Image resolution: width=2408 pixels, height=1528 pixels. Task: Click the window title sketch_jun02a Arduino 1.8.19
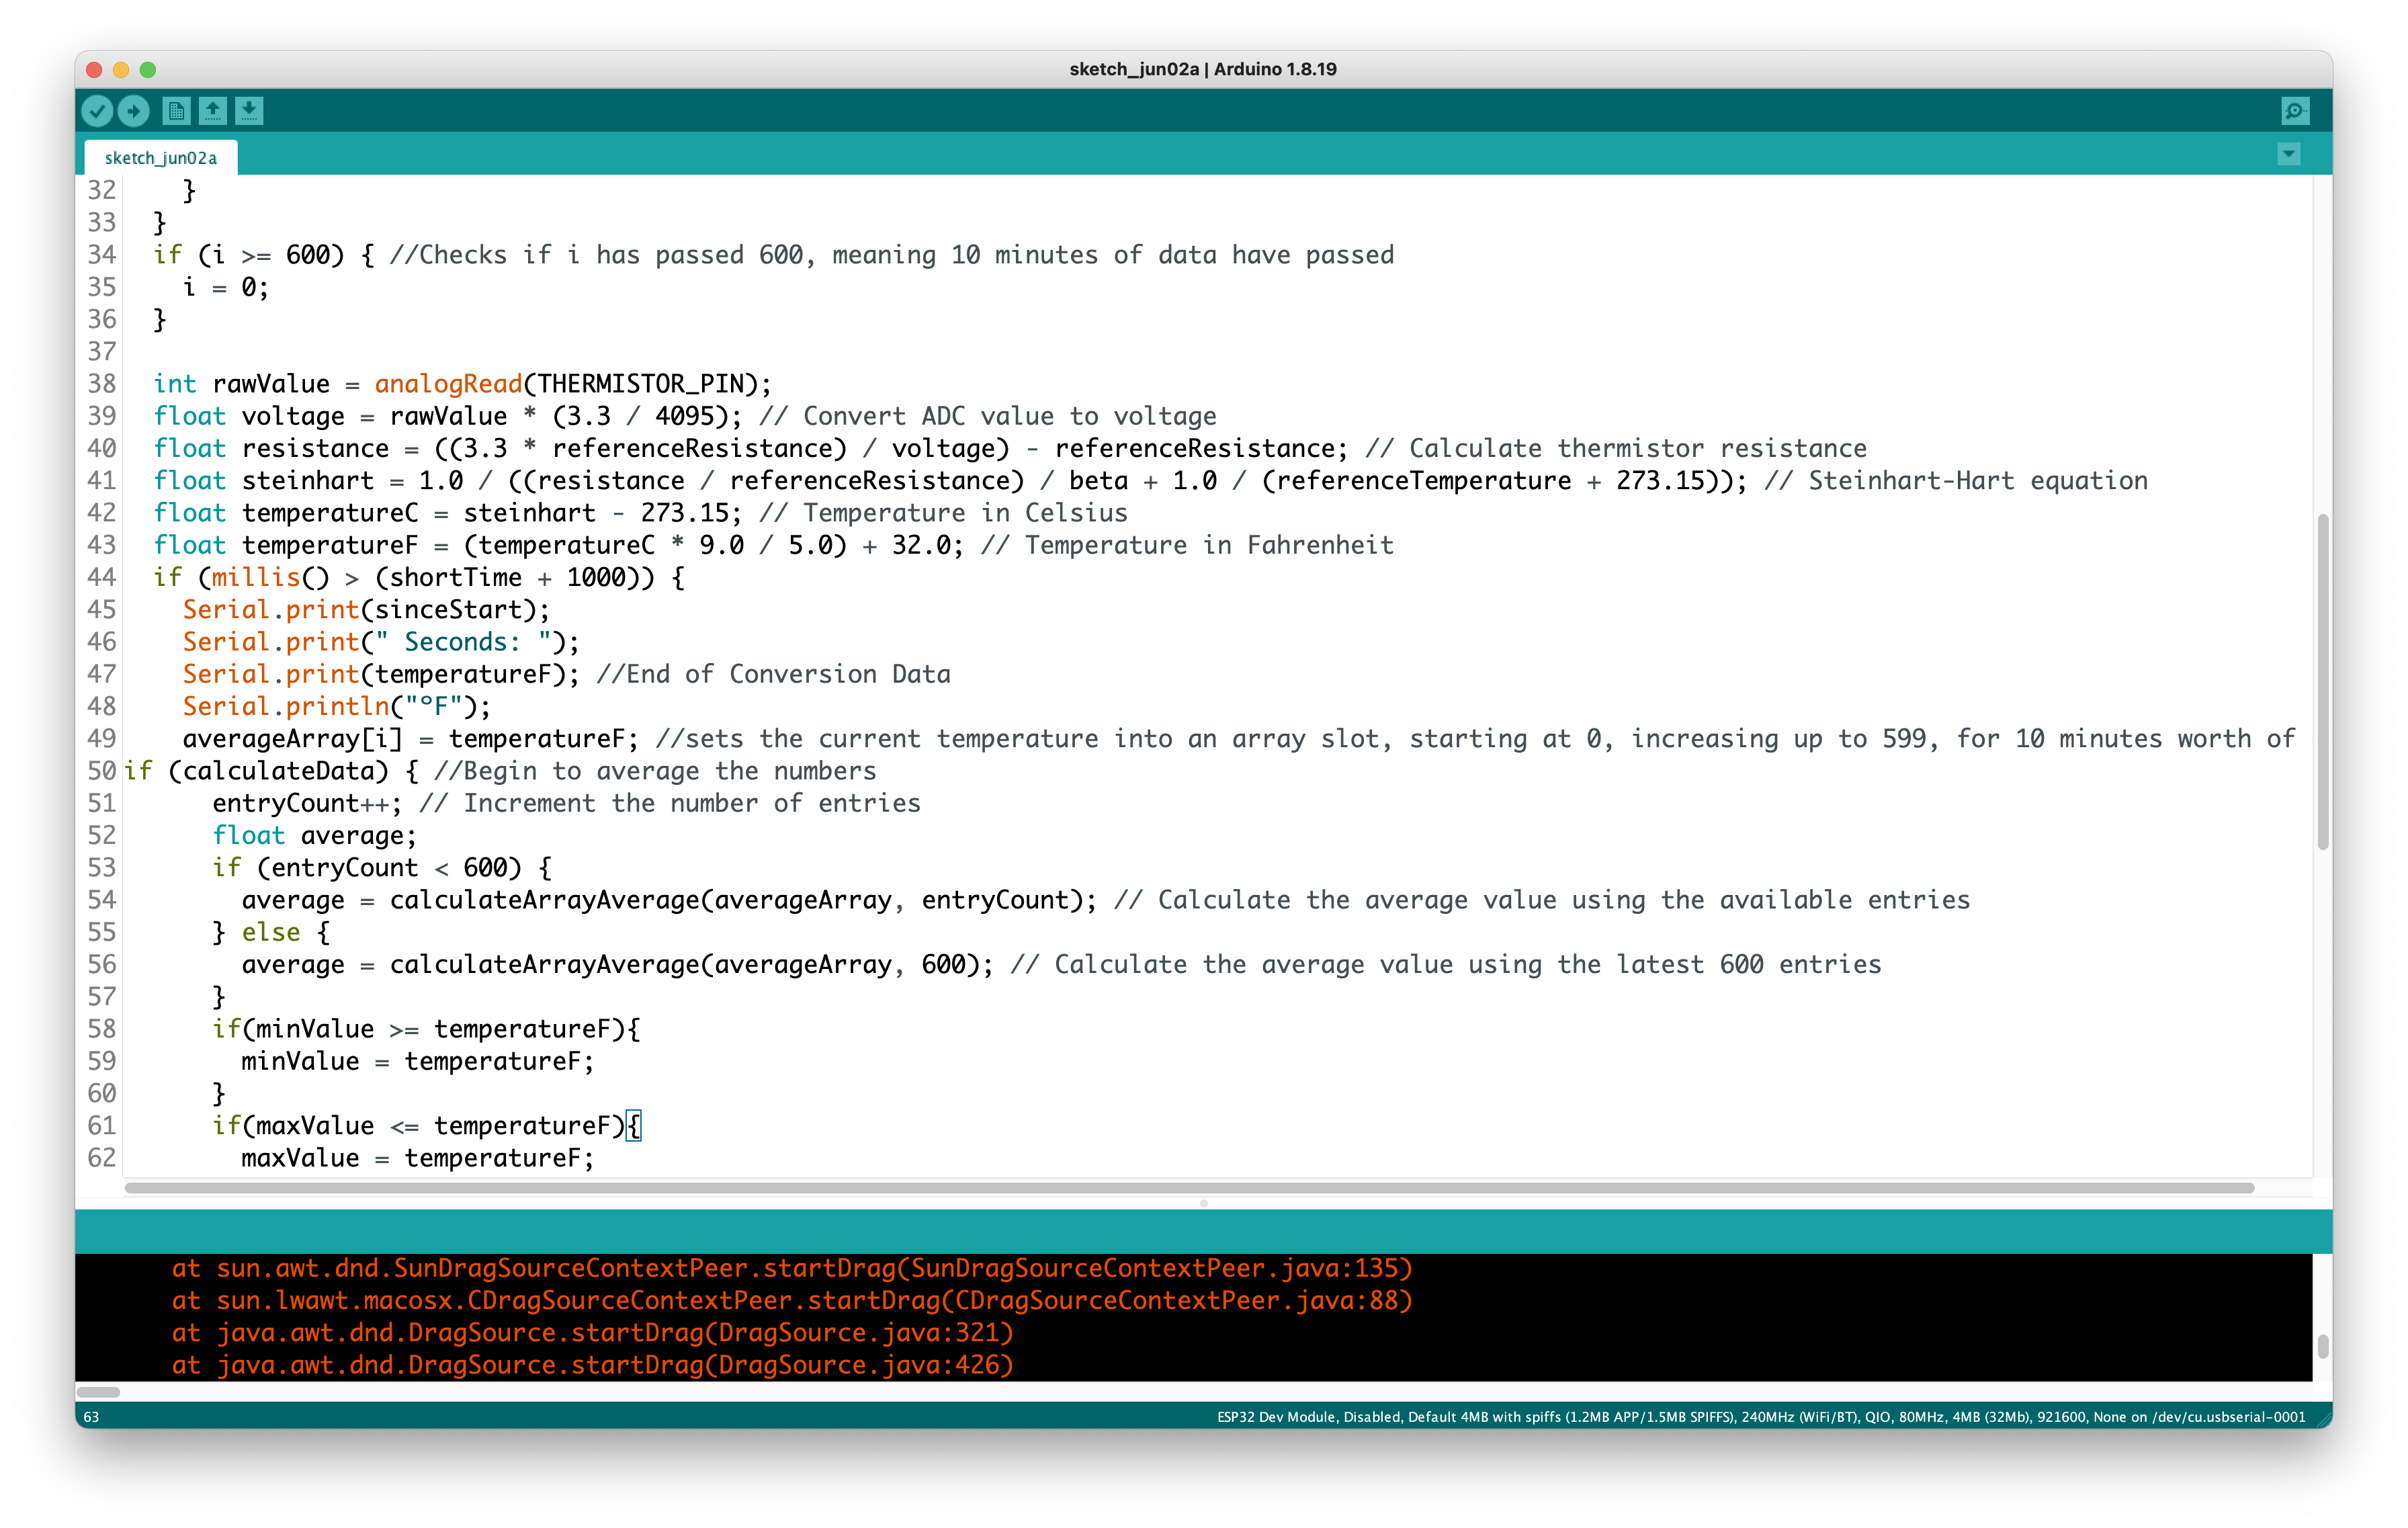[1203, 69]
